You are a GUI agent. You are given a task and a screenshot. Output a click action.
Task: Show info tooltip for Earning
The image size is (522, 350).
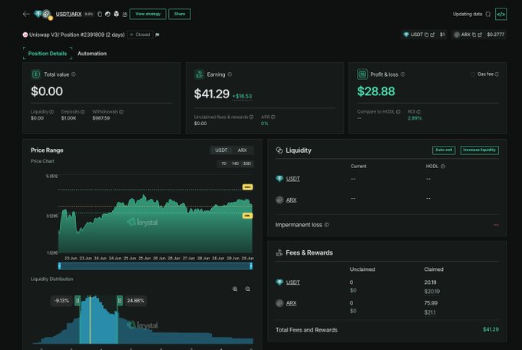coord(230,74)
